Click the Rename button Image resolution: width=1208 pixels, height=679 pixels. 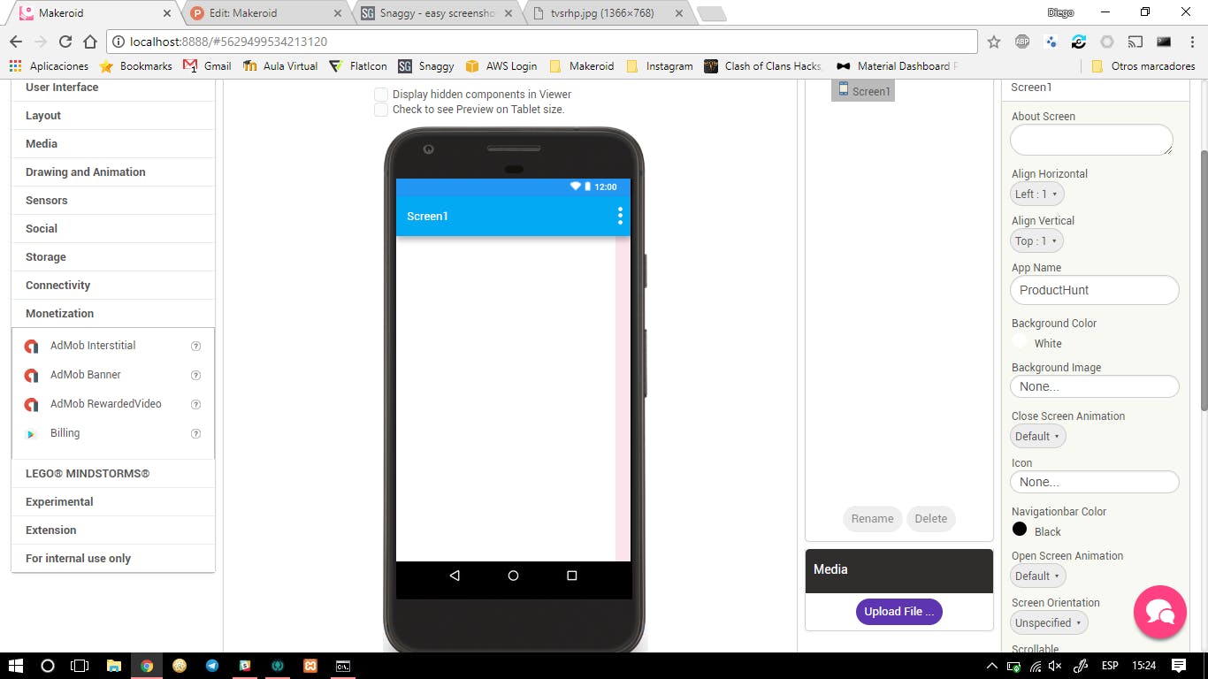coord(872,519)
